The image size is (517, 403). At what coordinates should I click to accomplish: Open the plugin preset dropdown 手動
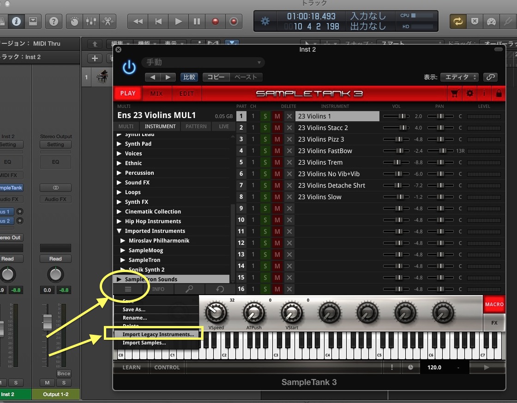[x=204, y=62]
